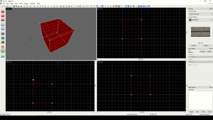Click the Purge button in Filter Control
This screenshot has height=120, width=213.
point(210,112)
